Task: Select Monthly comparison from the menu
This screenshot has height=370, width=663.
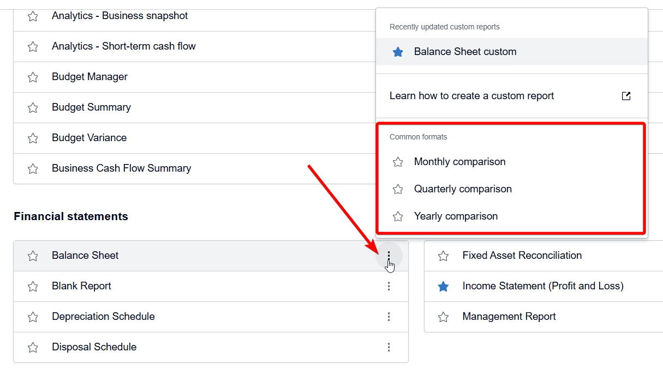Action: tap(461, 161)
